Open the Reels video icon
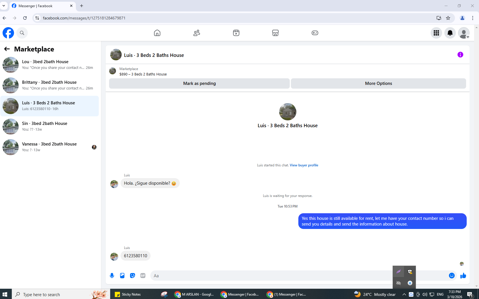Image resolution: width=479 pixels, height=299 pixels. pyautogui.click(x=236, y=33)
